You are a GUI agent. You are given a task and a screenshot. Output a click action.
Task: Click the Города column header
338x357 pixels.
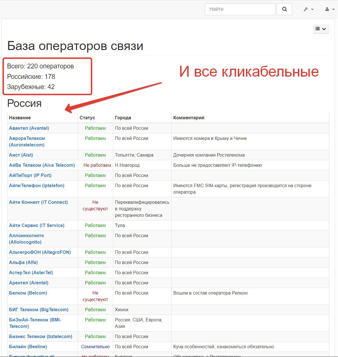pyautogui.click(x=123, y=118)
